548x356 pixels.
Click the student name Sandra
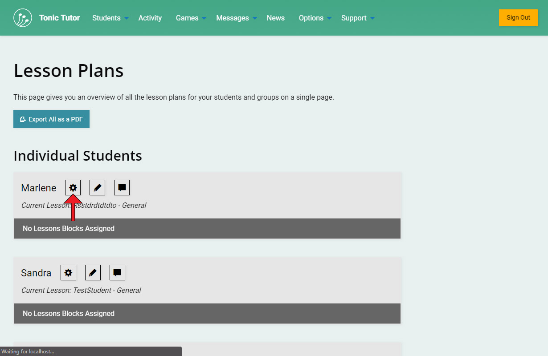tap(36, 273)
